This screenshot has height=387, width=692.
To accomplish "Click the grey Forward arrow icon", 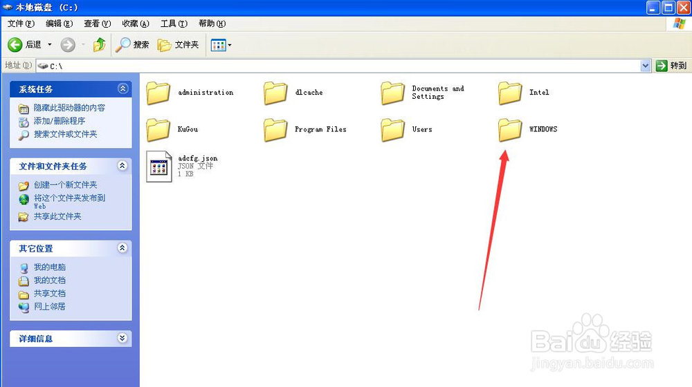I will pyautogui.click(x=68, y=44).
